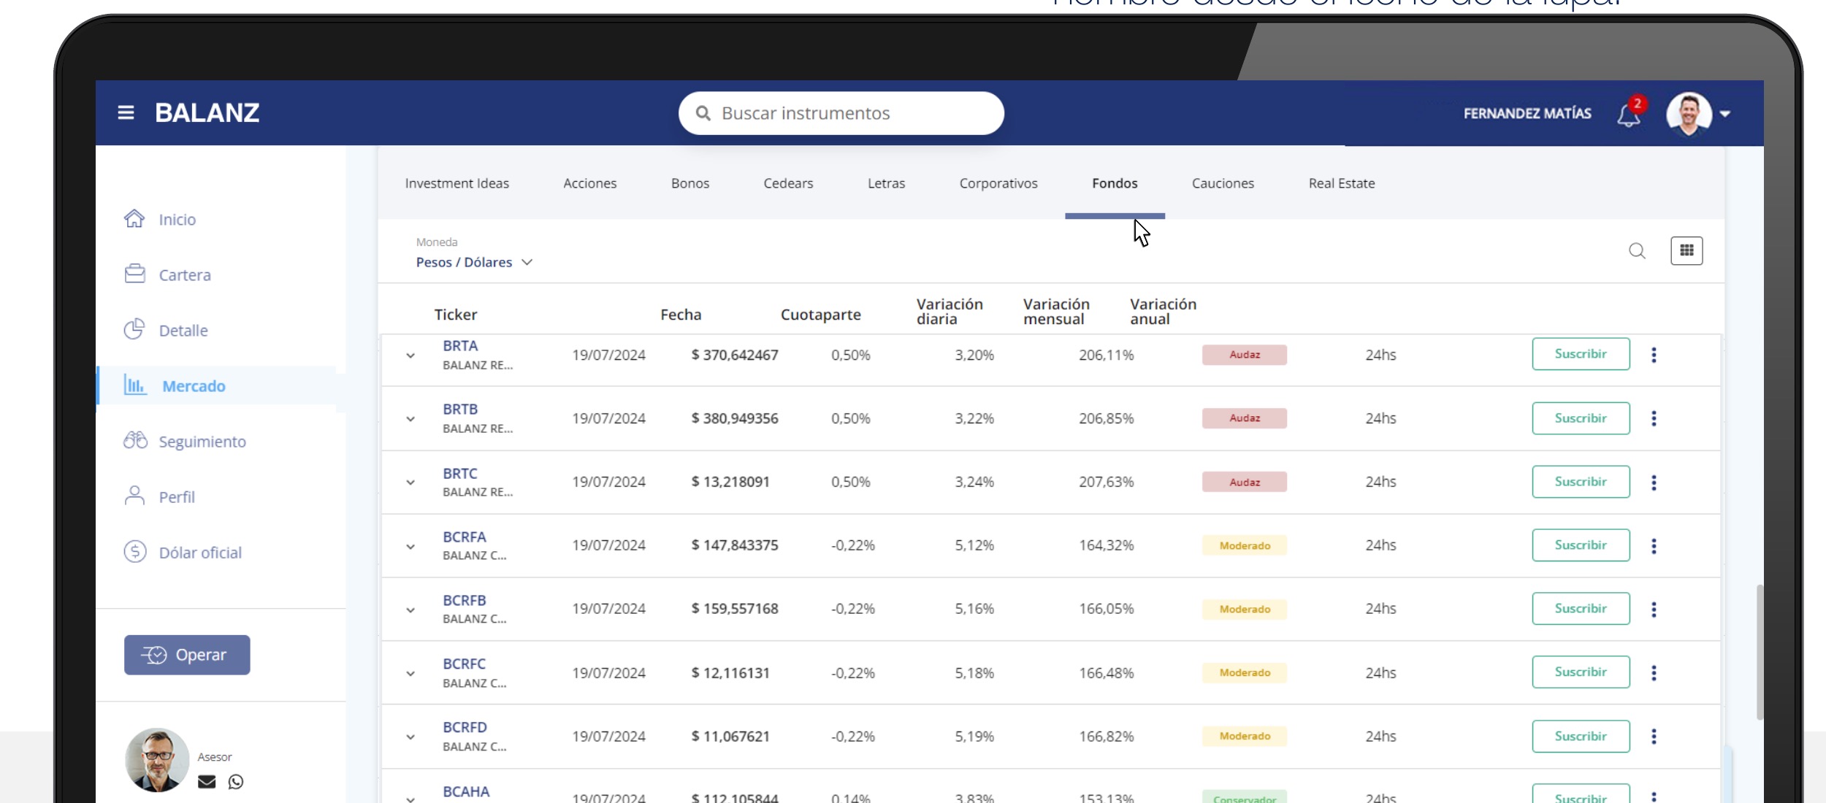Contact the advisor via WhatsApp icon

click(x=236, y=782)
